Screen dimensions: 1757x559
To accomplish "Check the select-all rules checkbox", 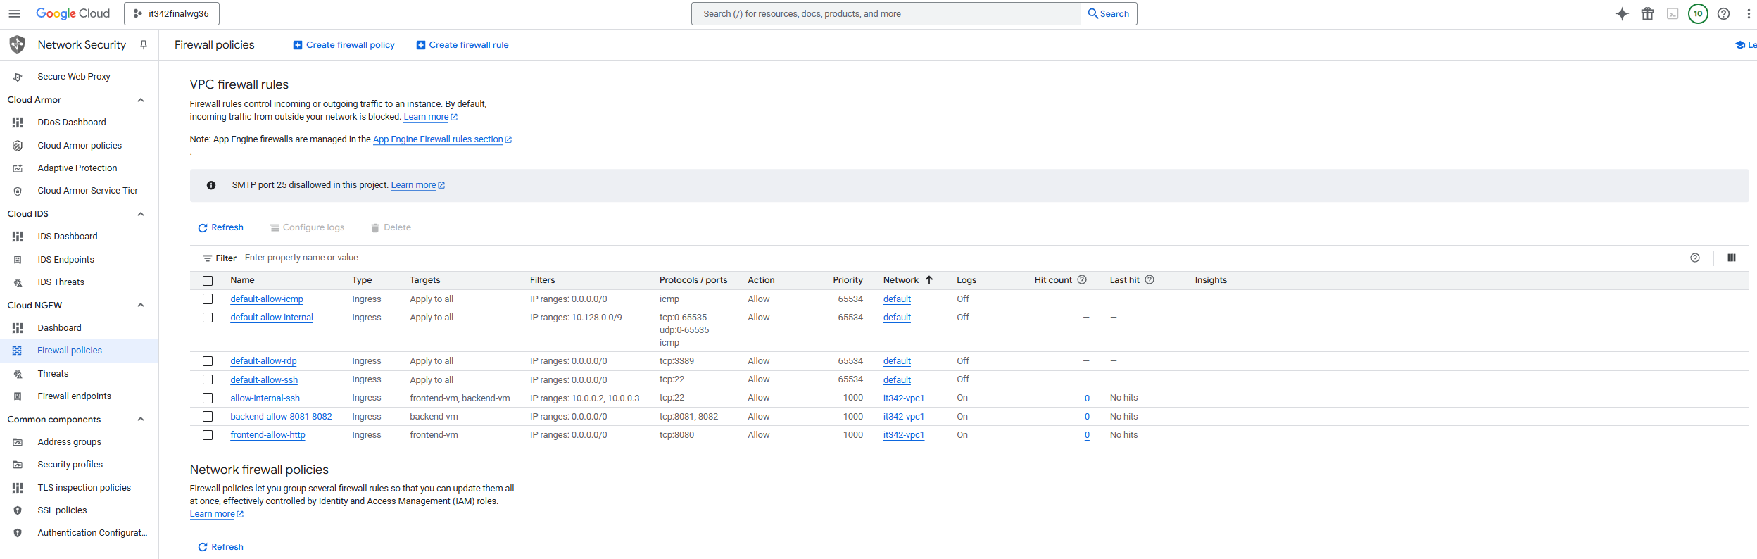I will pos(208,280).
